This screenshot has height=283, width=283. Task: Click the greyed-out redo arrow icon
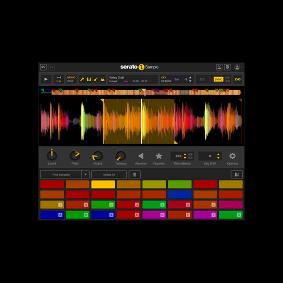pyautogui.click(x=52, y=67)
